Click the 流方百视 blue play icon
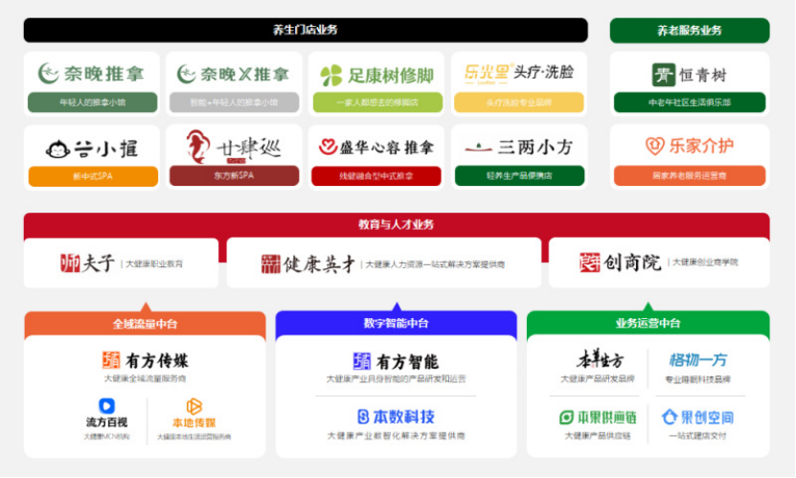 (x=106, y=406)
